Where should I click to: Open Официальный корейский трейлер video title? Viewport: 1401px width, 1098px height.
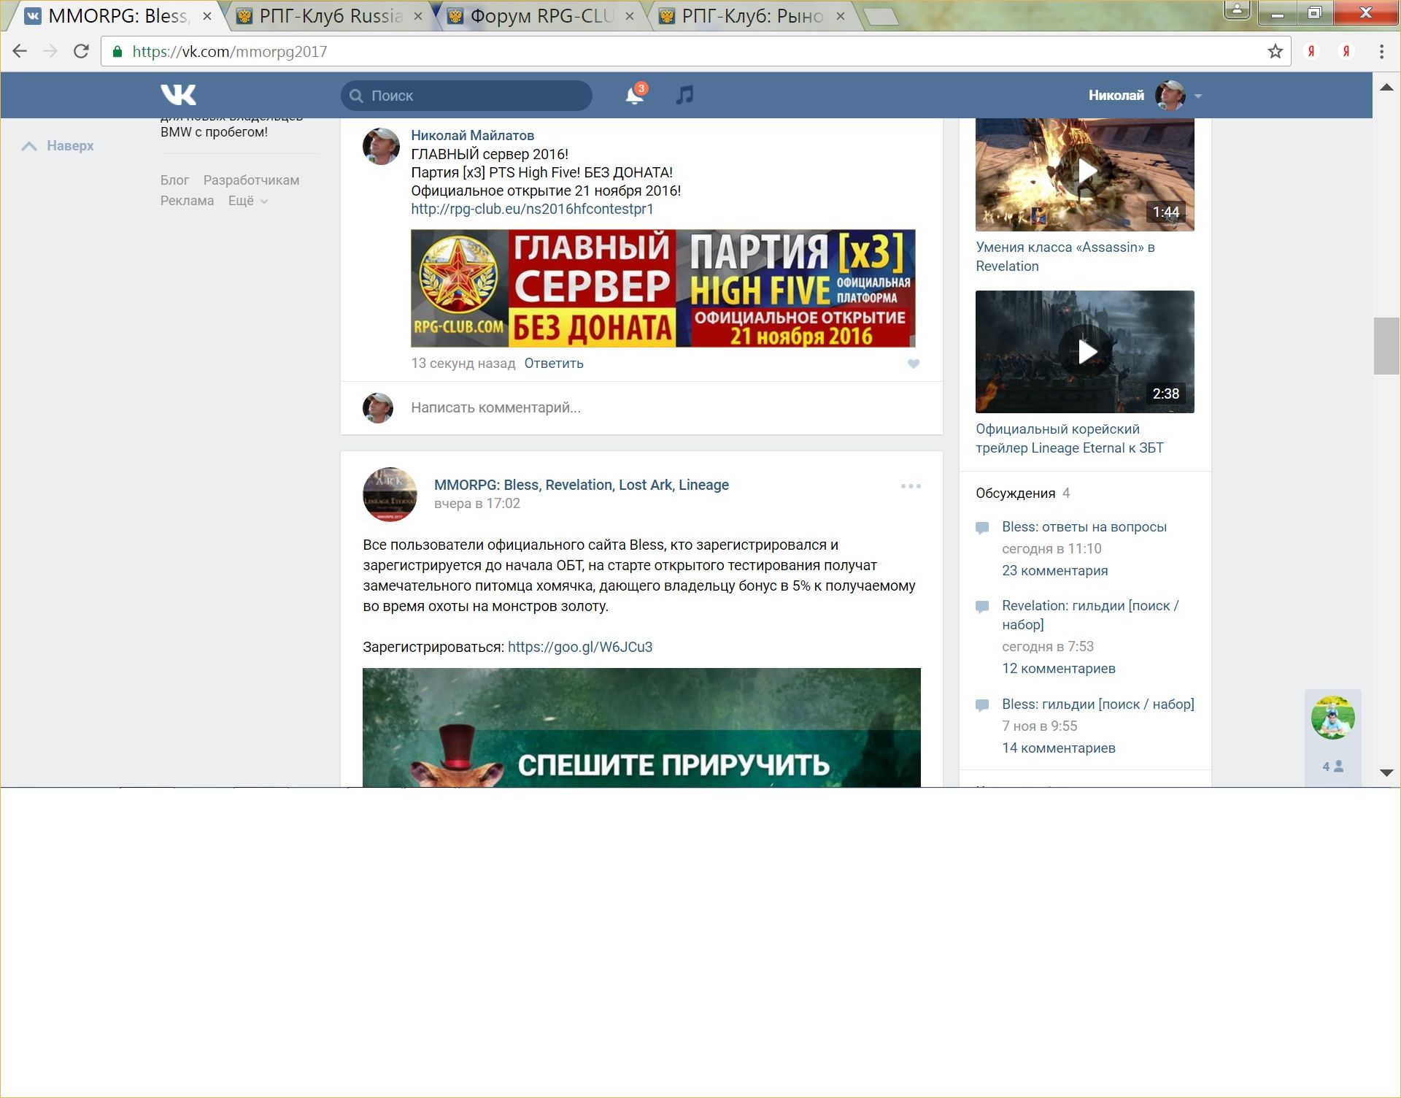[1070, 439]
